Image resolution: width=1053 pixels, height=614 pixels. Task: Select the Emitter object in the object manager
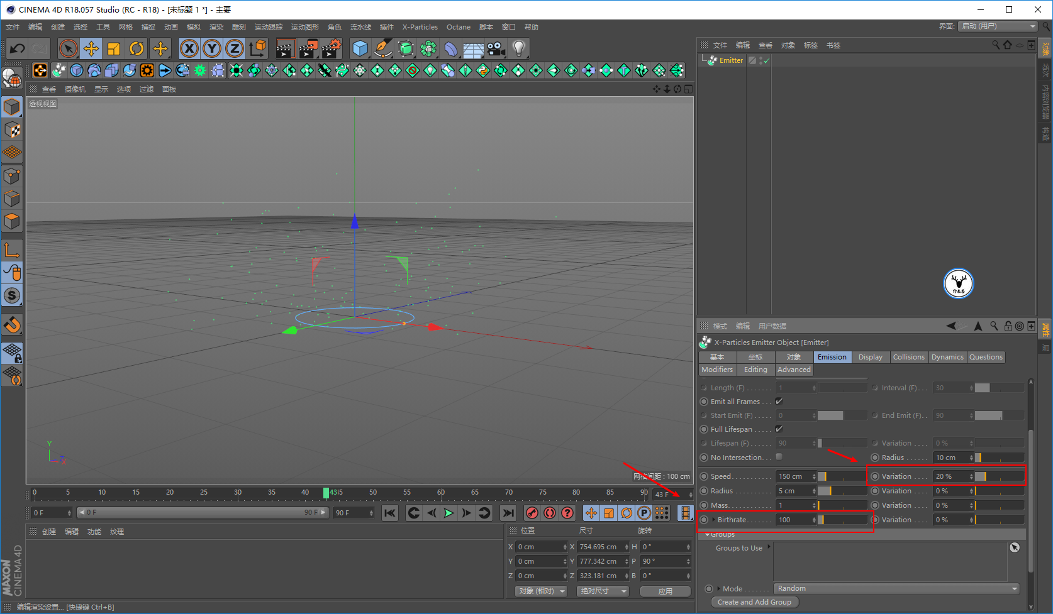[x=731, y=60]
